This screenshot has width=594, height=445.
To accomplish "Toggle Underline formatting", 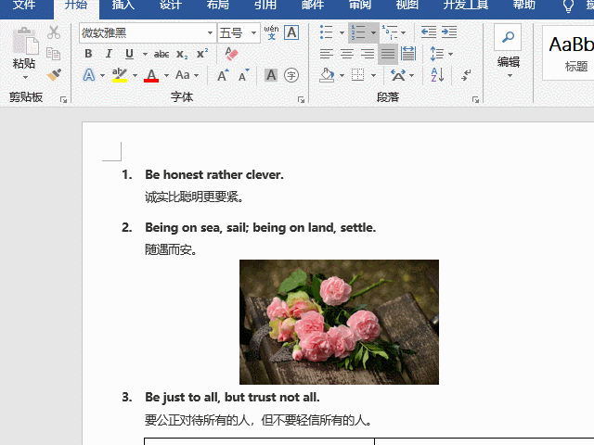I will tap(129, 54).
